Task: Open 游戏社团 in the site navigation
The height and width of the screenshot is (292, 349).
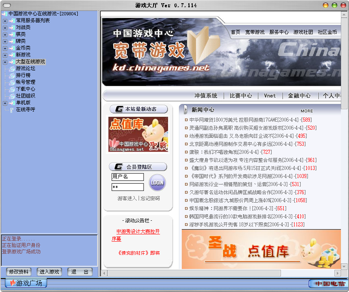Action: pyautogui.click(x=303, y=32)
